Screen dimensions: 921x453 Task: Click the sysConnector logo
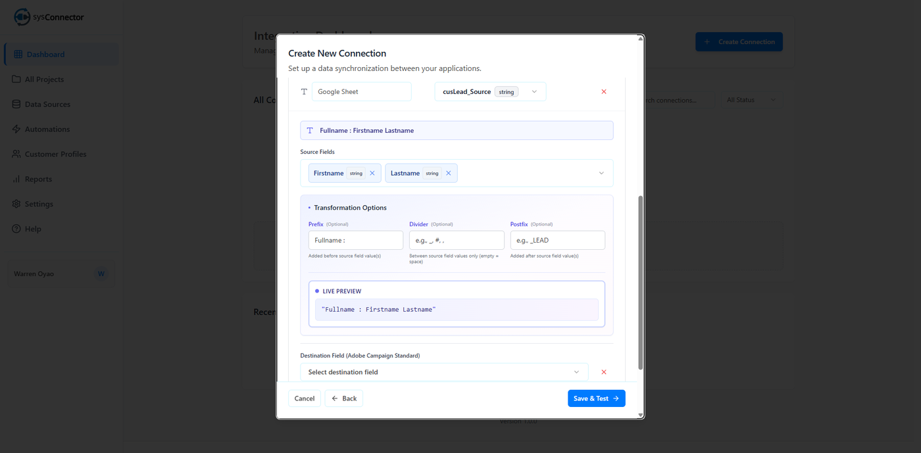point(22,17)
